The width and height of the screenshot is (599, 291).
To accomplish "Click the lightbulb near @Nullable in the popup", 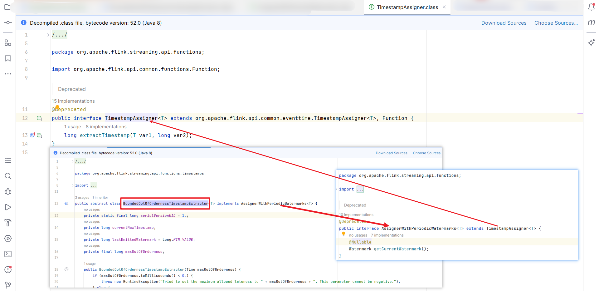I will pos(343,234).
